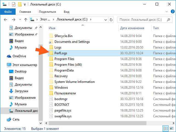Open the Файл menu
The height and width of the screenshot is (132, 176).
pyautogui.click(x=8, y=12)
